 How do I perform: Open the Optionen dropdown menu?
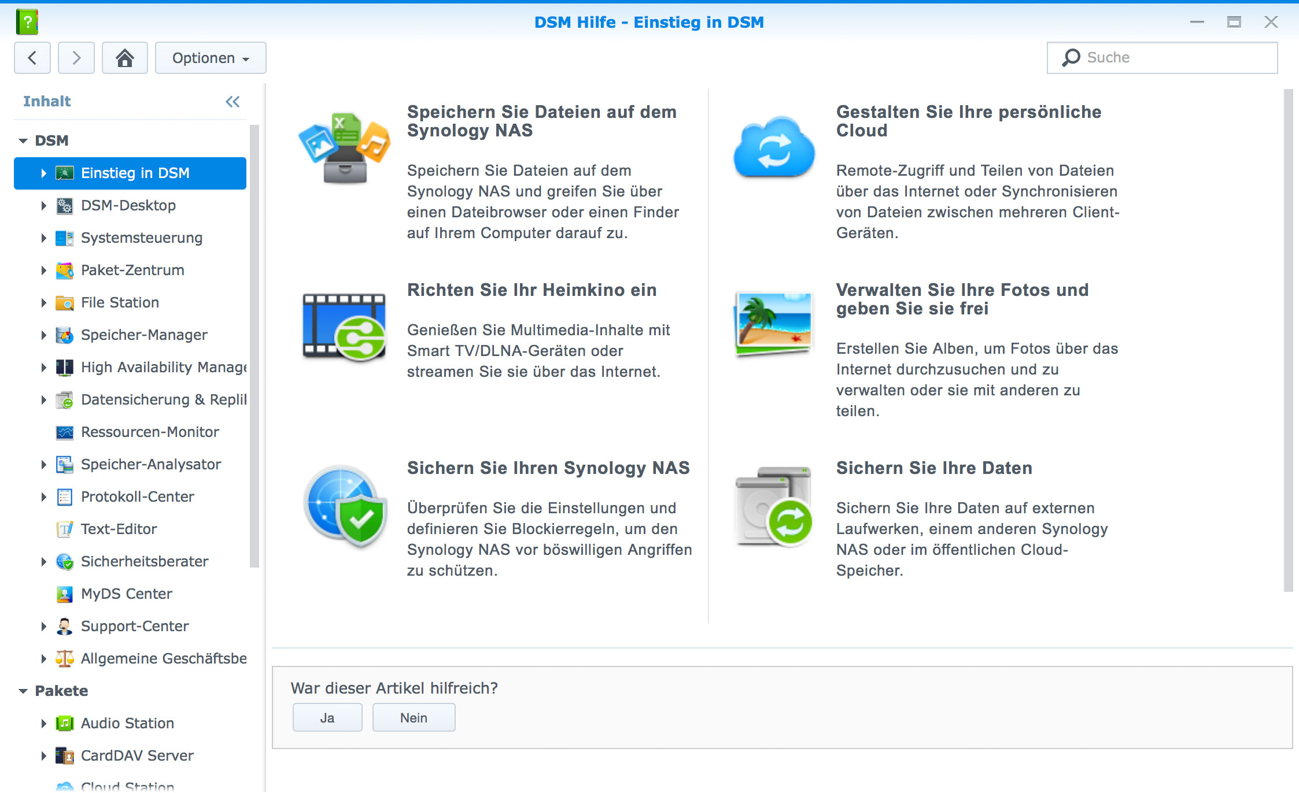click(211, 58)
